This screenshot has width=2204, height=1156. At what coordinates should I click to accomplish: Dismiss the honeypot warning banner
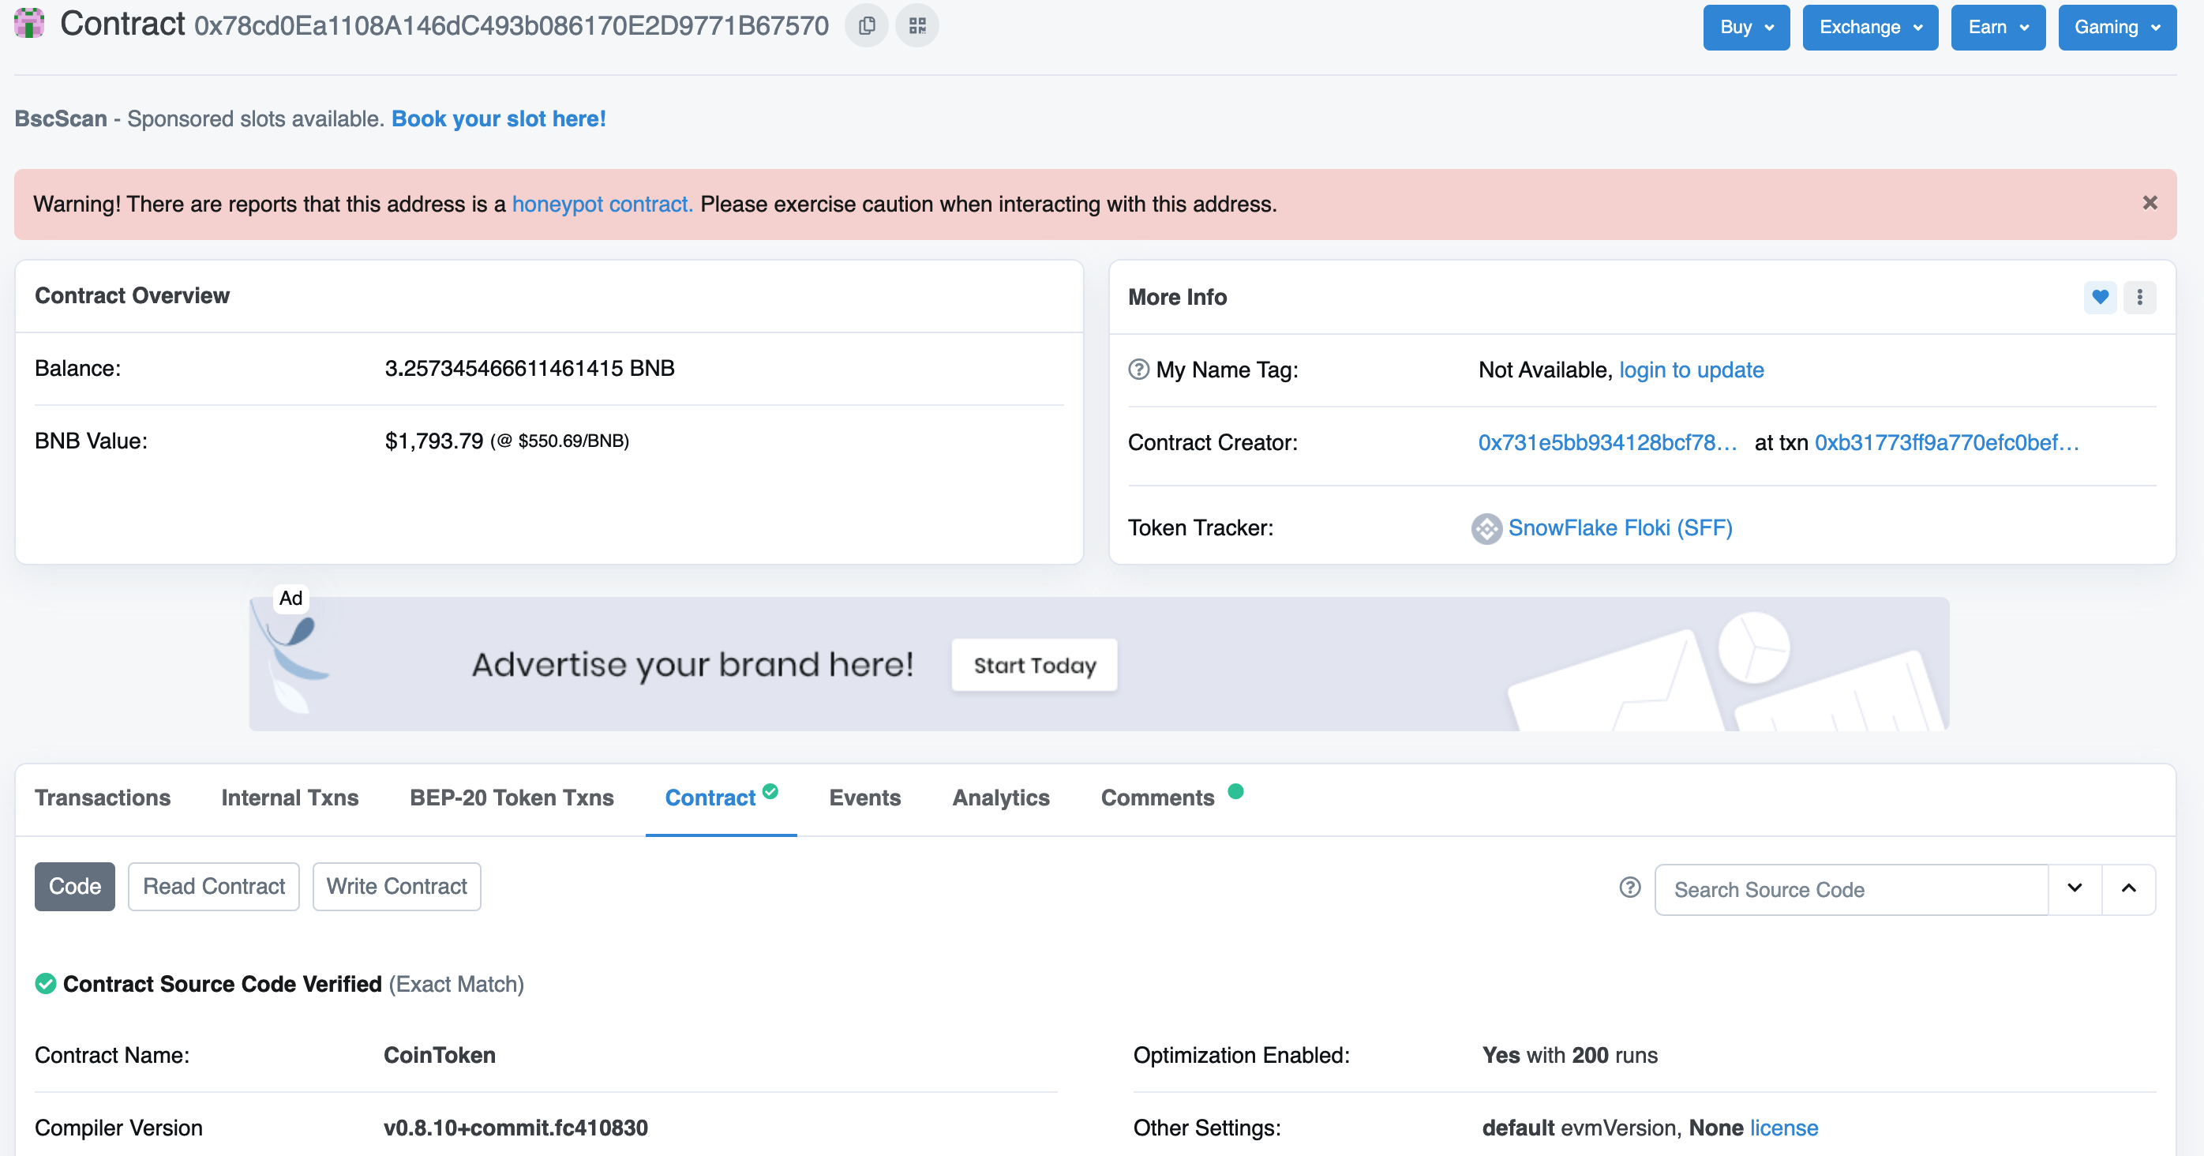coord(2150,203)
